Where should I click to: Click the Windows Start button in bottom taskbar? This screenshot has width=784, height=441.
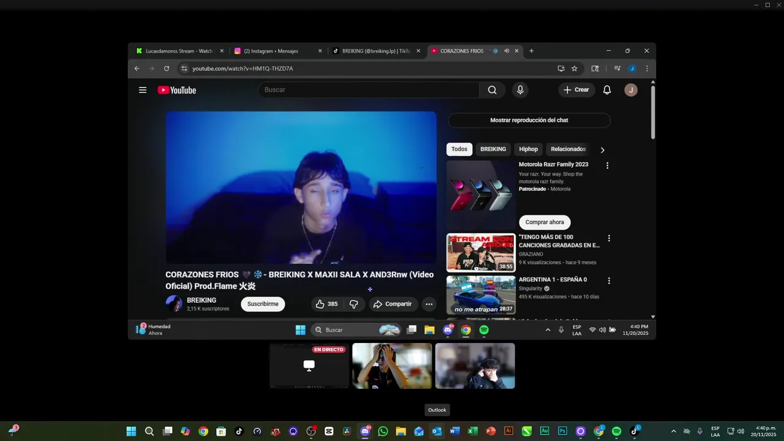coord(131,431)
